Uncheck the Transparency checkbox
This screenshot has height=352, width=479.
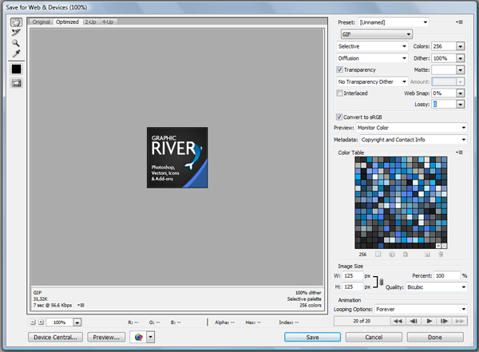click(x=339, y=69)
